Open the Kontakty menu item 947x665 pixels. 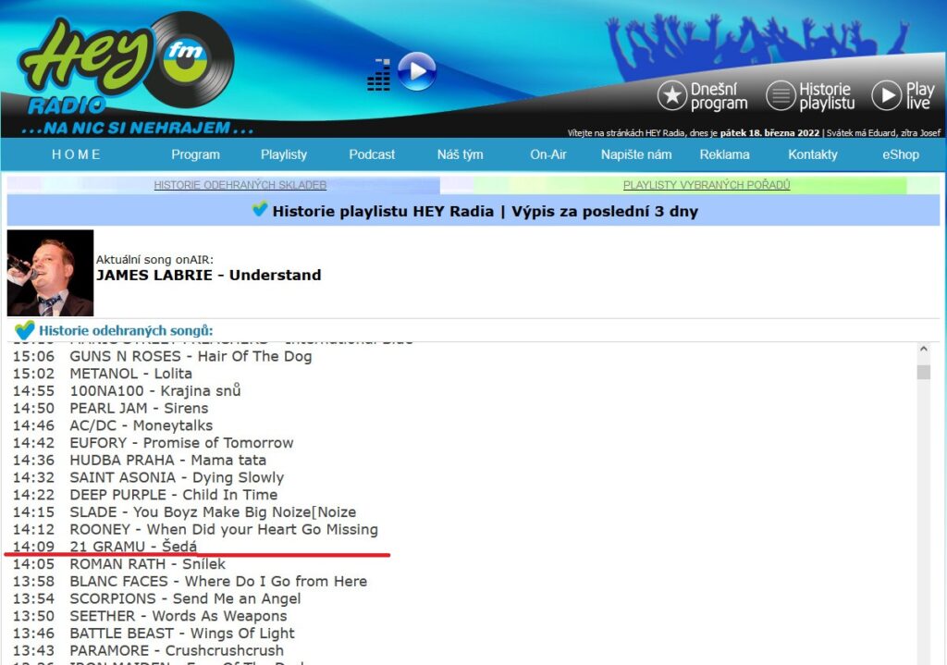[813, 154]
